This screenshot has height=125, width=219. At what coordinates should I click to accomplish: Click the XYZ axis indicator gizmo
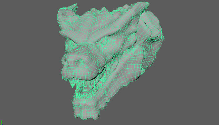[x=2, y=123]
